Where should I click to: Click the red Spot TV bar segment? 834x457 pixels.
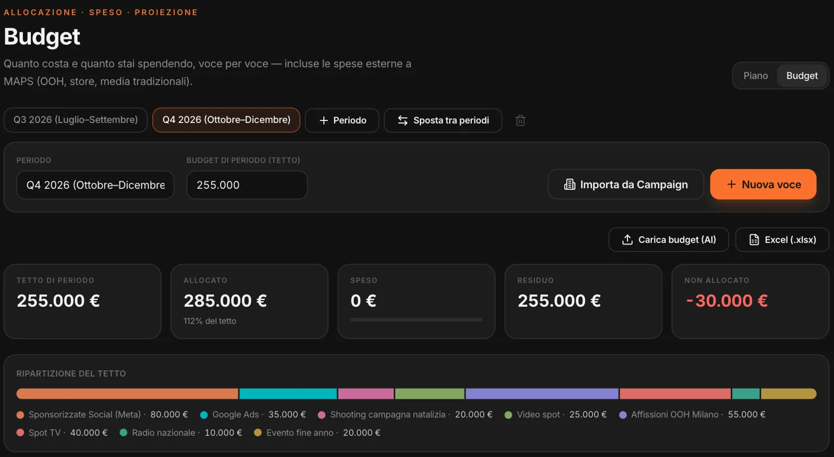coord(675,394)
